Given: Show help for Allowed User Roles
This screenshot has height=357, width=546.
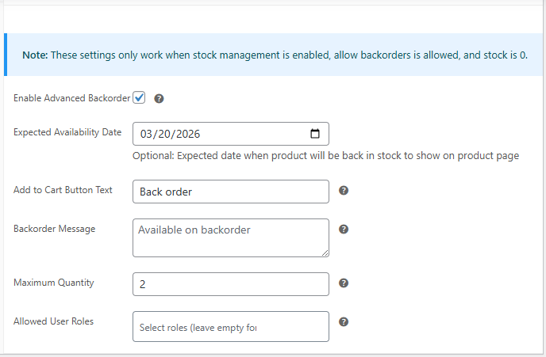Looking at the screenshot, I should (x=344, y=322).
